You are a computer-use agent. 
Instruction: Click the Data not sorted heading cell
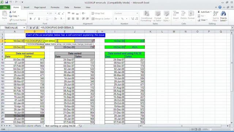(24, 54)
